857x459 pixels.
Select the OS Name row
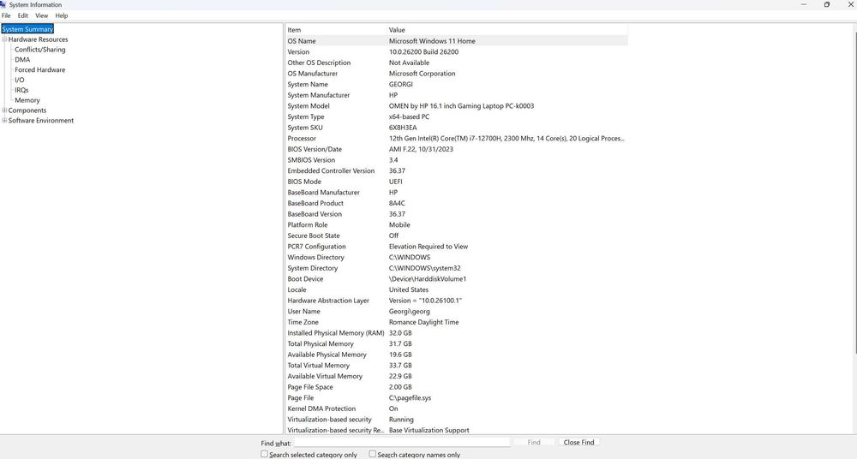(457, 41)
